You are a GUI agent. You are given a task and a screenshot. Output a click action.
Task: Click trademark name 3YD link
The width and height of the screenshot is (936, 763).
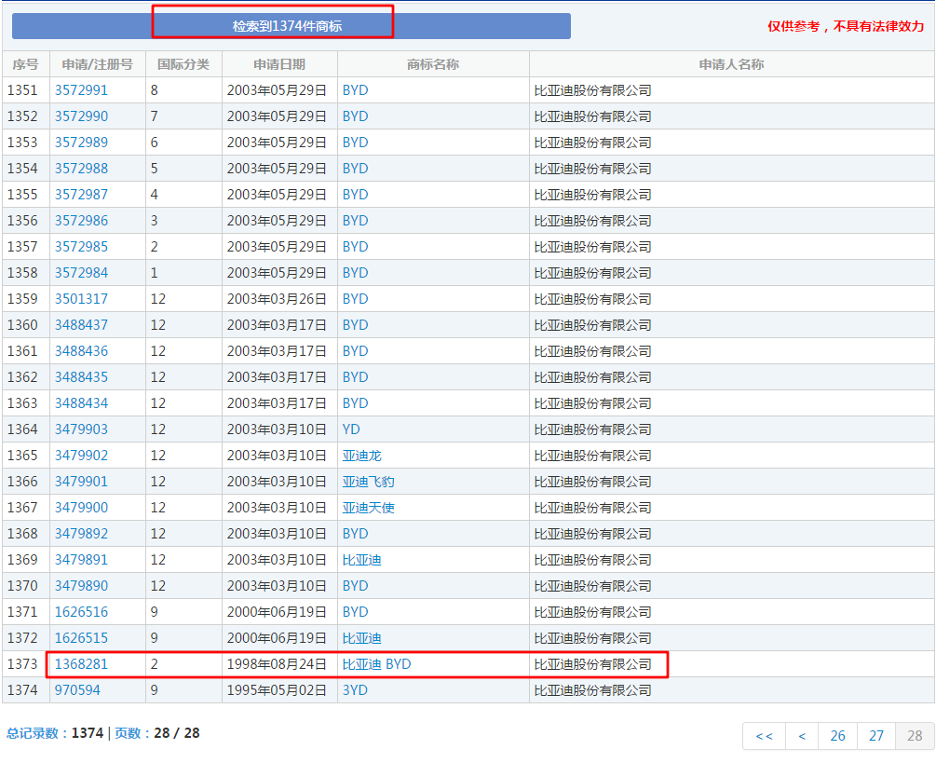click(355, 690)
